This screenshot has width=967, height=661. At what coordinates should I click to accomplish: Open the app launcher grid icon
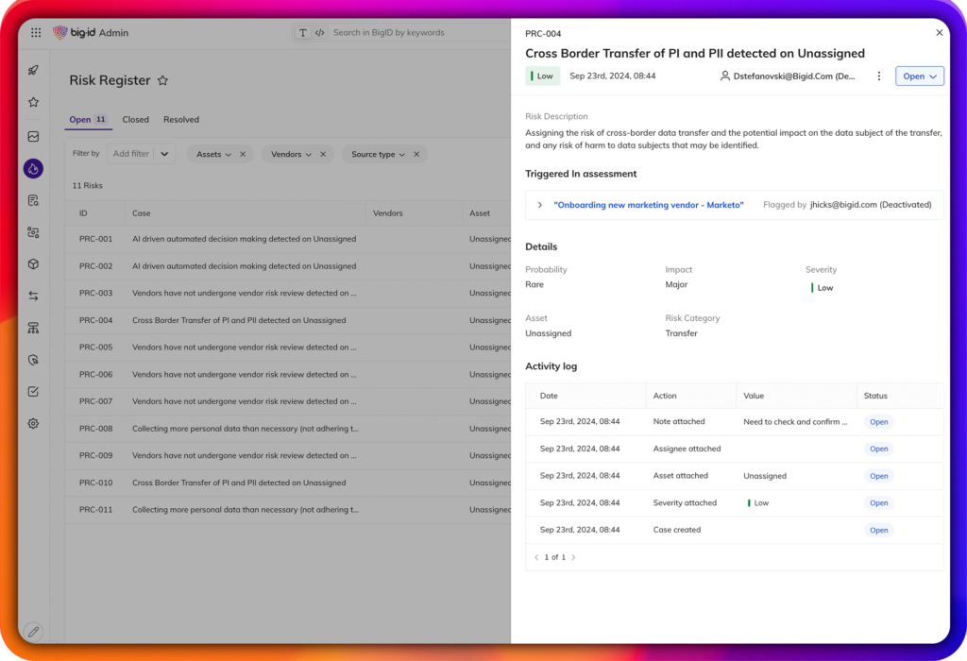(x=36, y=32)
